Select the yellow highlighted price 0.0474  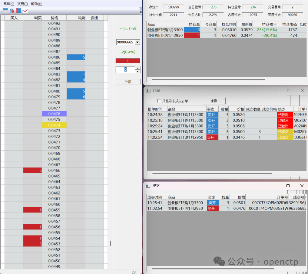pos(54,125)
